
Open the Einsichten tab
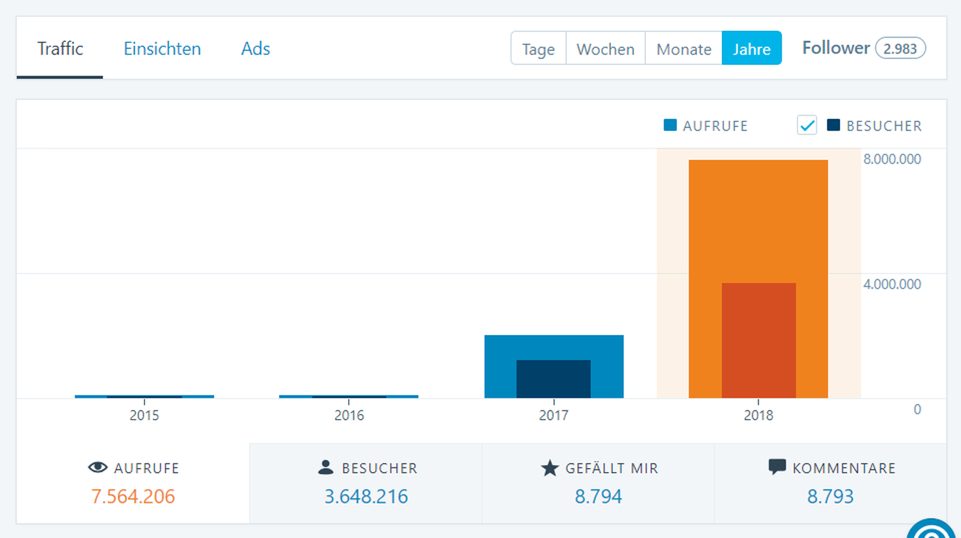pos(162,48)
